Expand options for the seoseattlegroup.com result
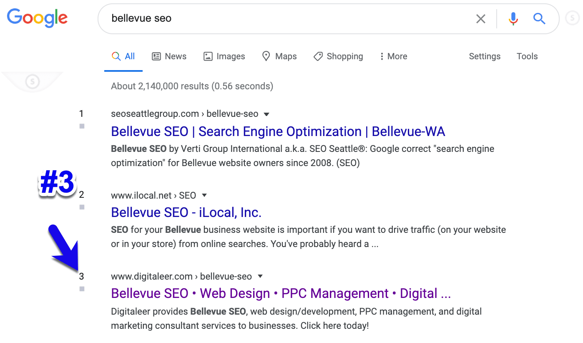 coord(266,113)
